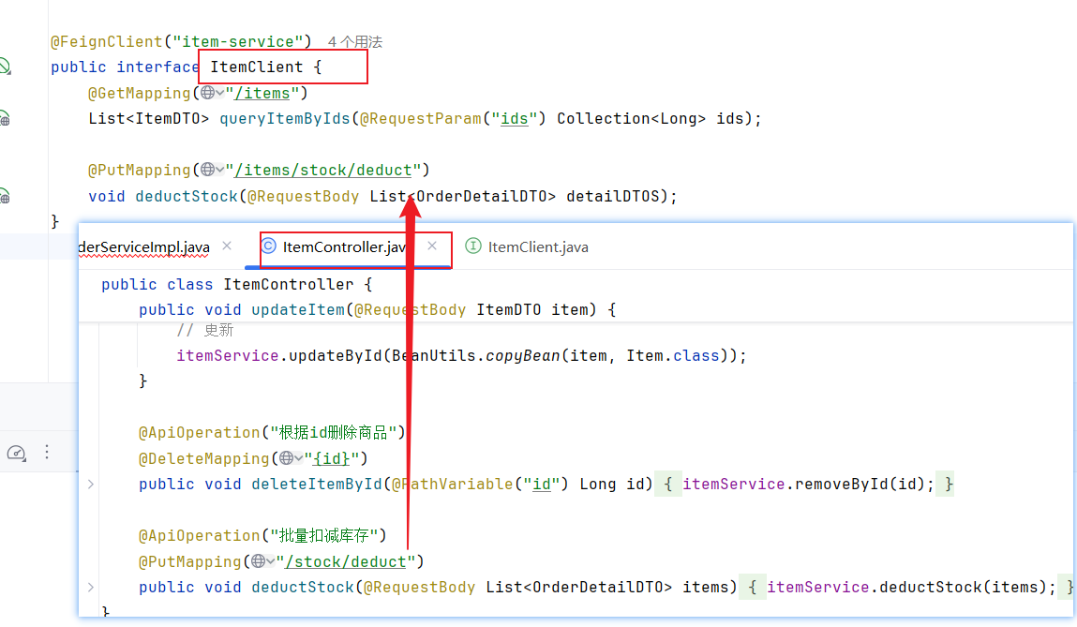Click the globe icon in @GetMapping annotation
Image resolution: width=1077 pixels, height=627 pixels.
point(207,93)
